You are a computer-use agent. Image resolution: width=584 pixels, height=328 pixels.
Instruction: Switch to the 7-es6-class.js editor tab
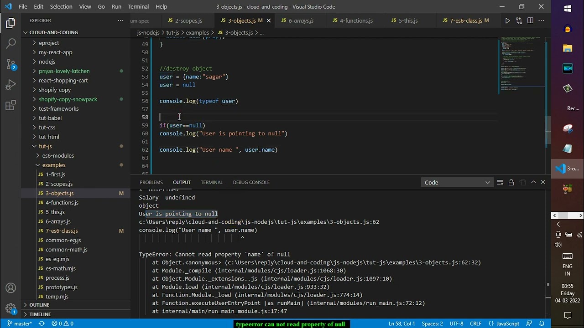point(469,20)
